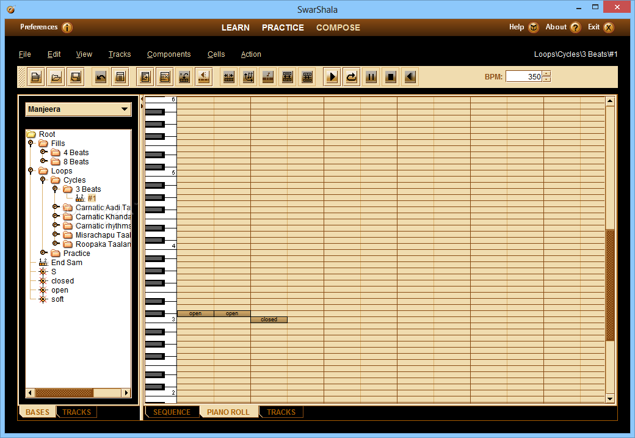Viewport: 635px width, 438px height.
Task: Open the Edit menu
Action: 54,54
